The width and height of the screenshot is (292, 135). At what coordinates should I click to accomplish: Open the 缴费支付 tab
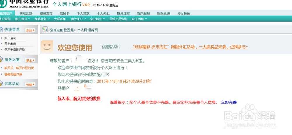point(46,13)
